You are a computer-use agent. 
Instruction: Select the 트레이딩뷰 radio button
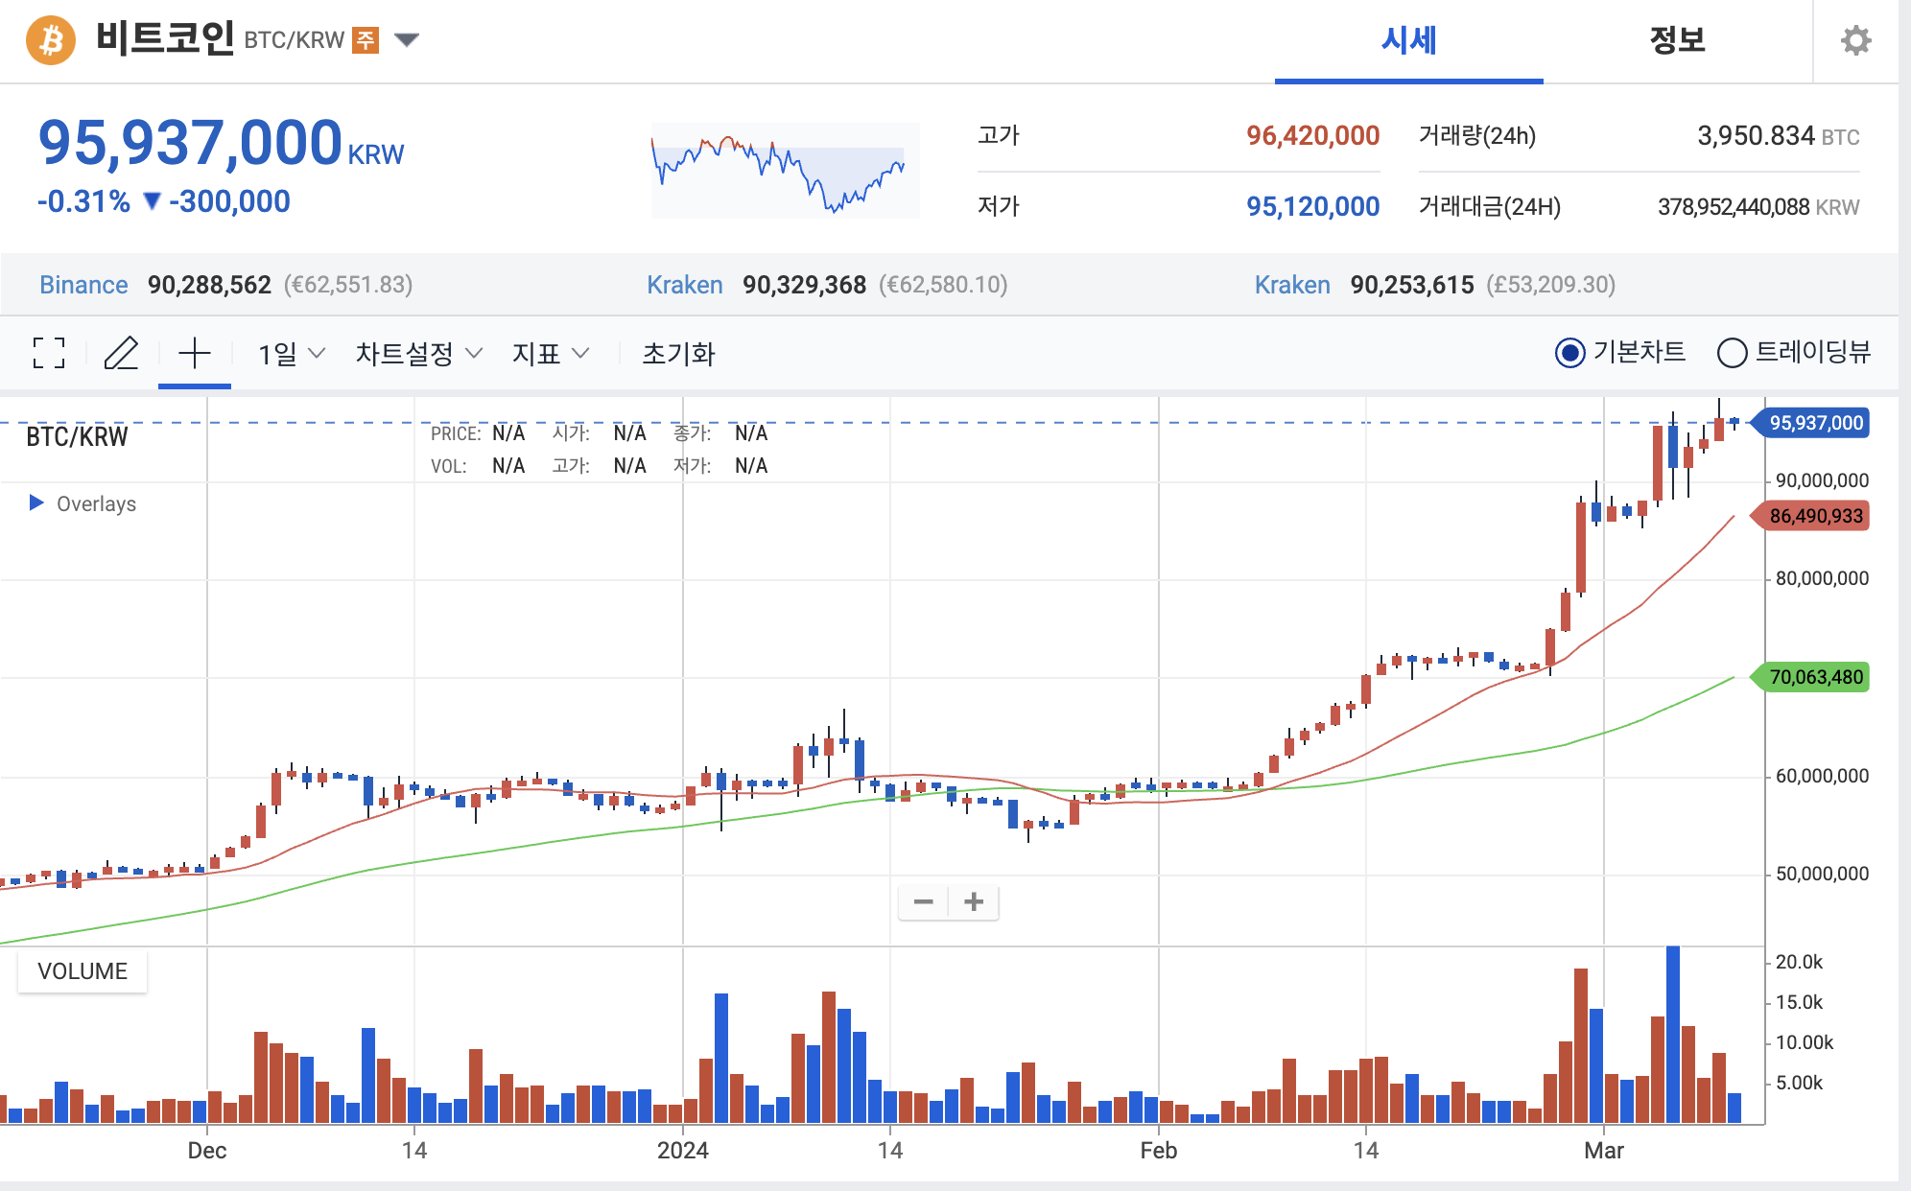[1732, 353]
